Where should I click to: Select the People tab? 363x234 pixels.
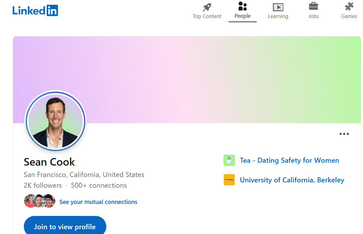pos(242,11)
